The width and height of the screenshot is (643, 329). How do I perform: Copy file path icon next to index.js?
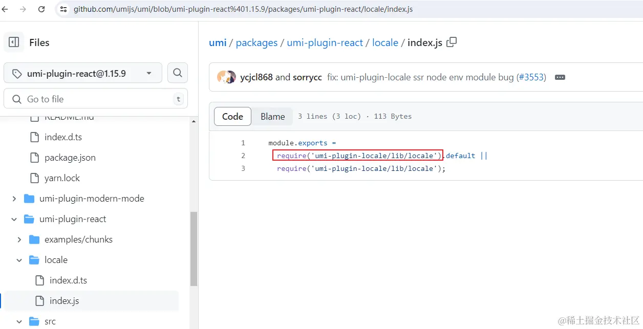[452, 42]
